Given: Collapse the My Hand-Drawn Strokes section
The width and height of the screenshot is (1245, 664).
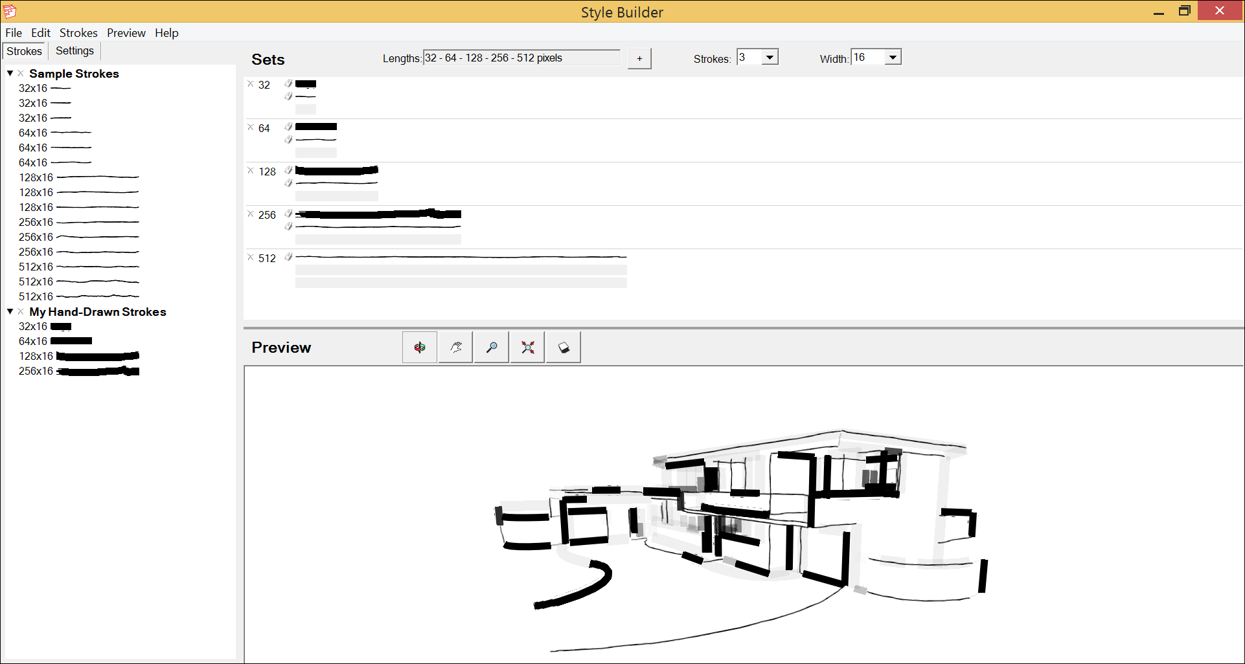Looking at the screenshot, I should 9,311.
